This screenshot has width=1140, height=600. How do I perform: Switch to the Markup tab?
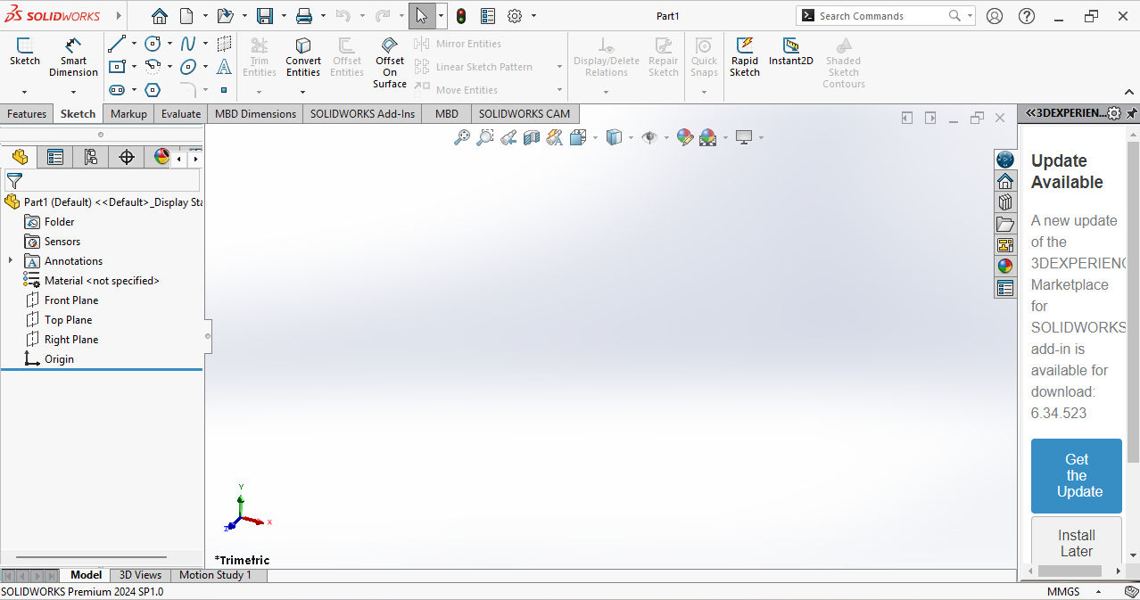pyautogui.click(x=128, y=113)
